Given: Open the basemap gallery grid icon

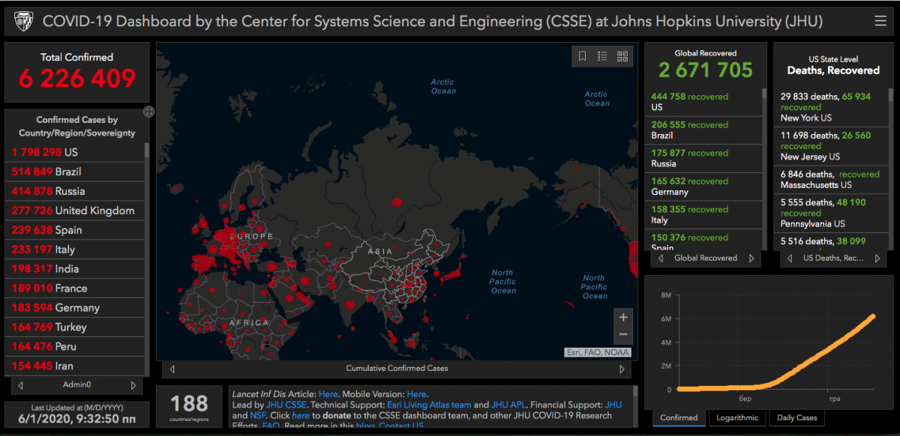Looking at the screenshot, I should coord(622,56).
